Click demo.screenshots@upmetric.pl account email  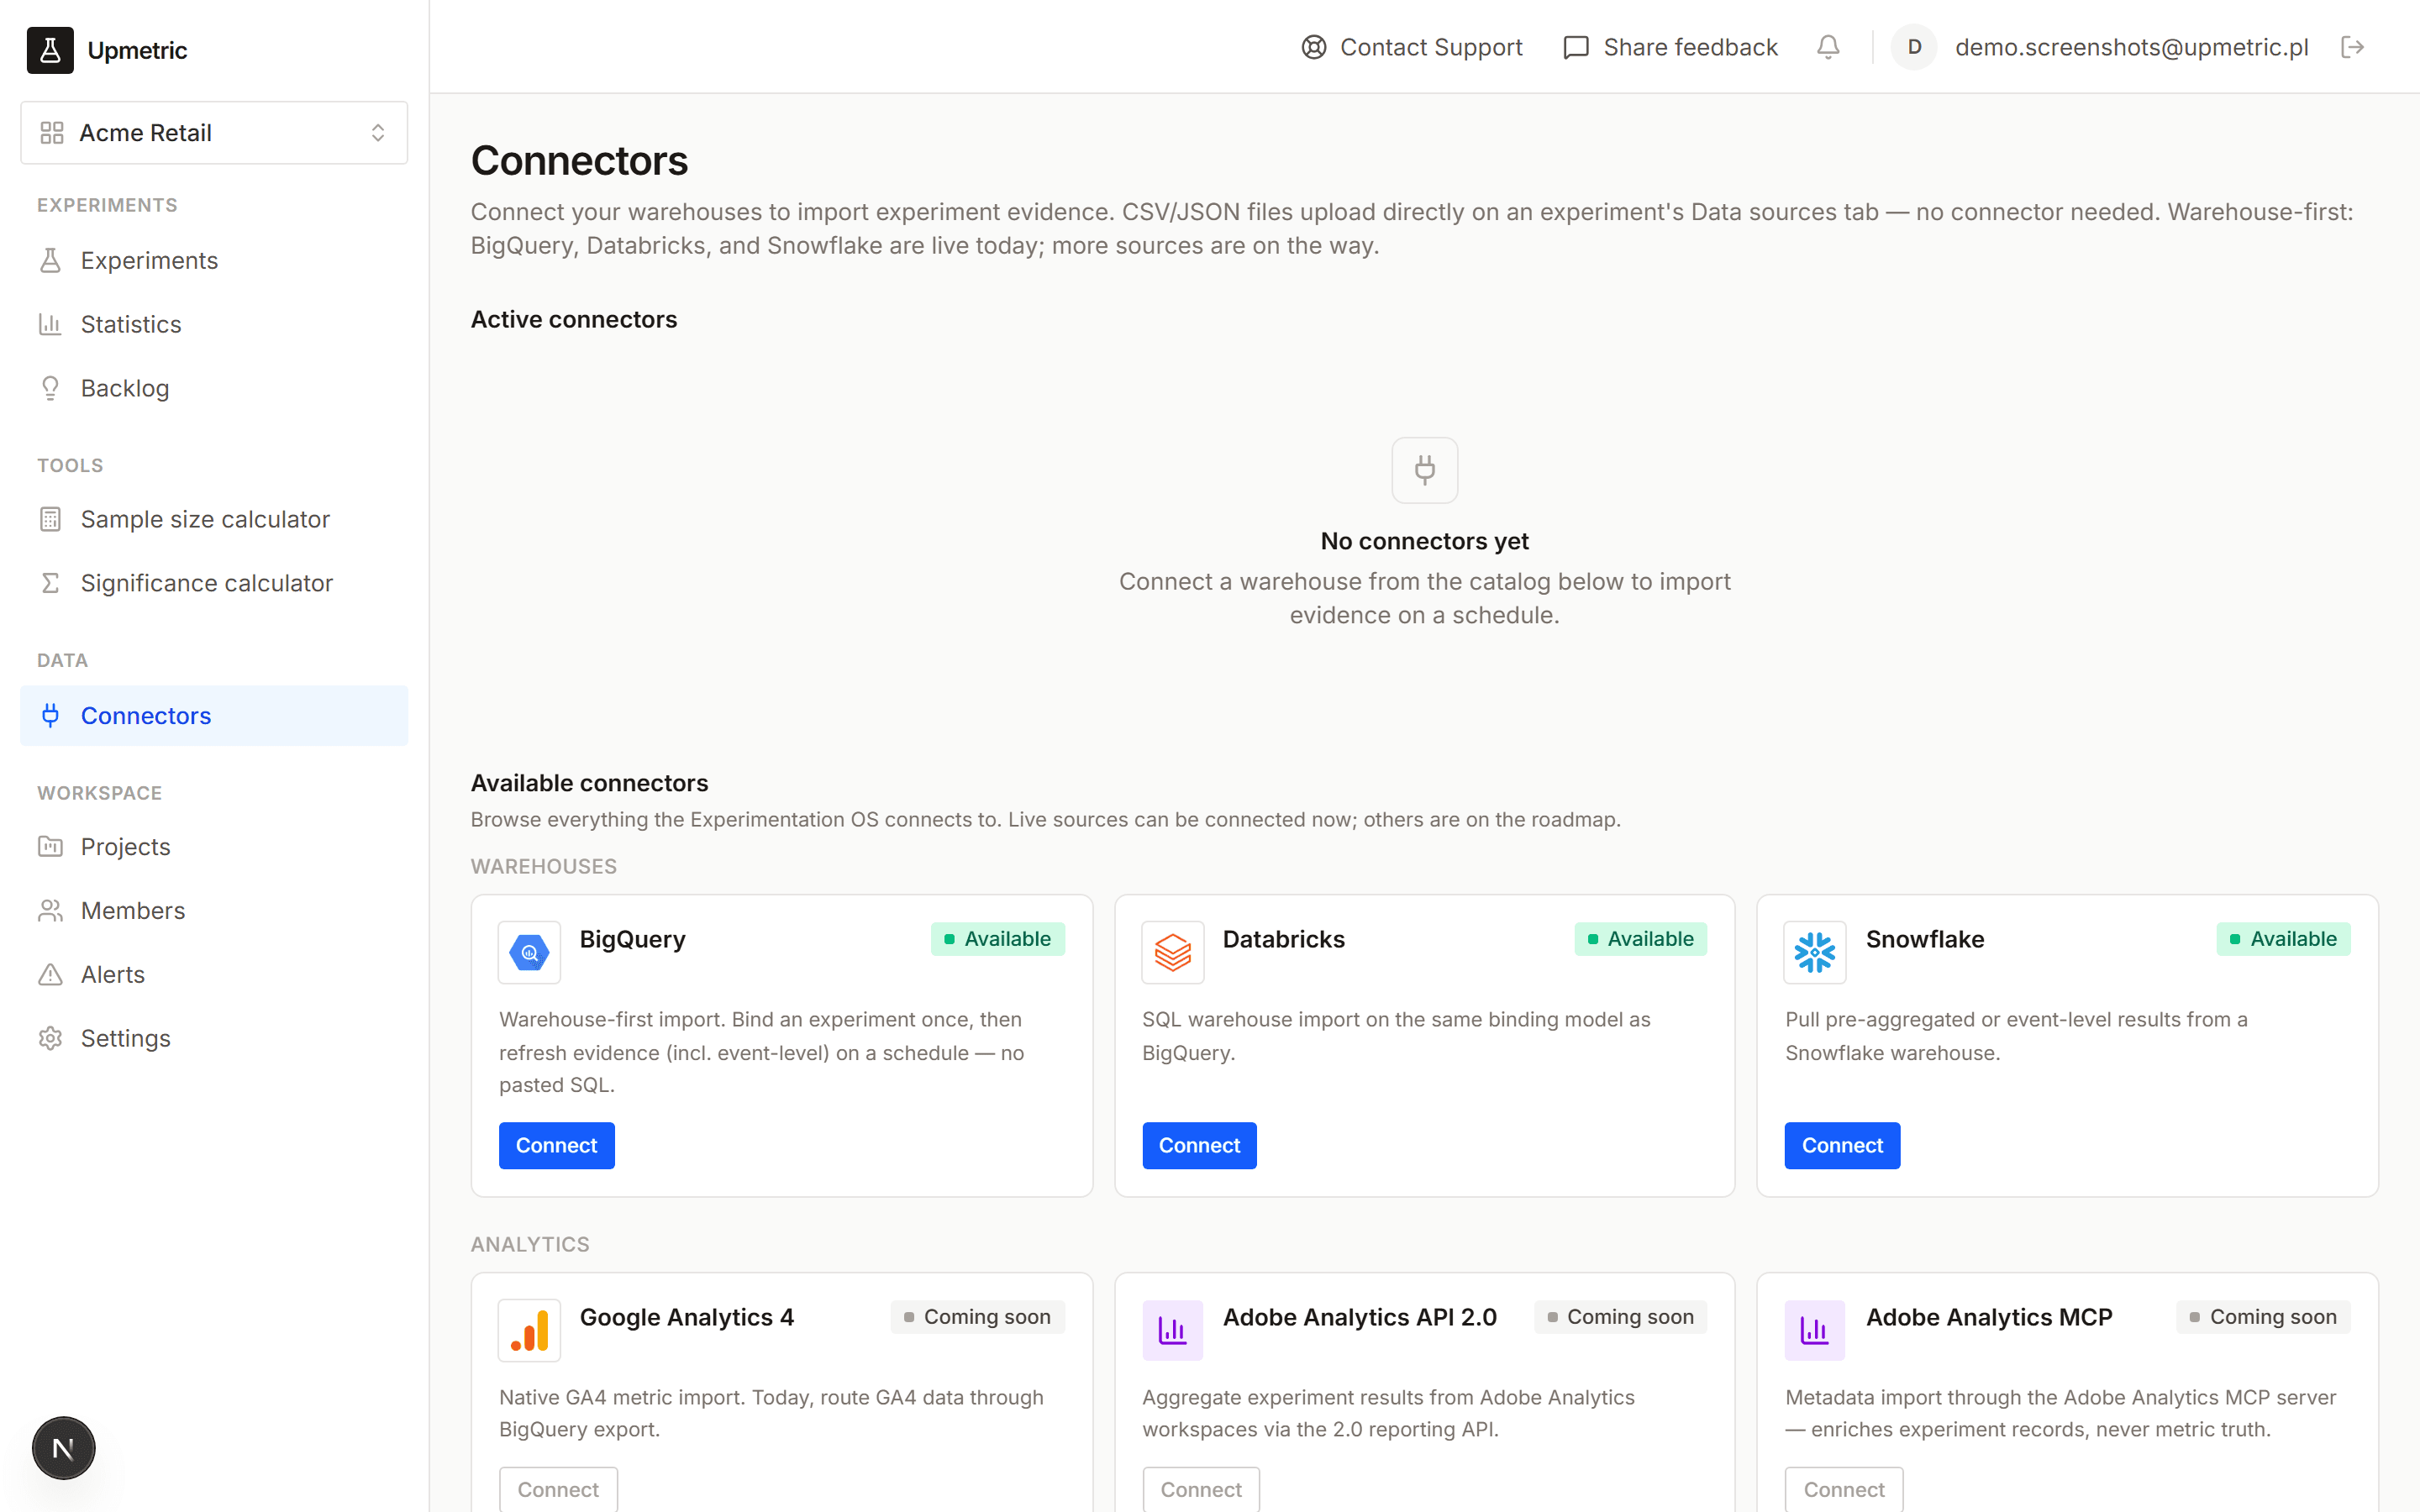coord(2131,47)
